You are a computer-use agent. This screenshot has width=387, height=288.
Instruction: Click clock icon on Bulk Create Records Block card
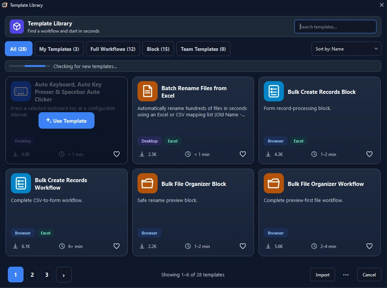314,154
